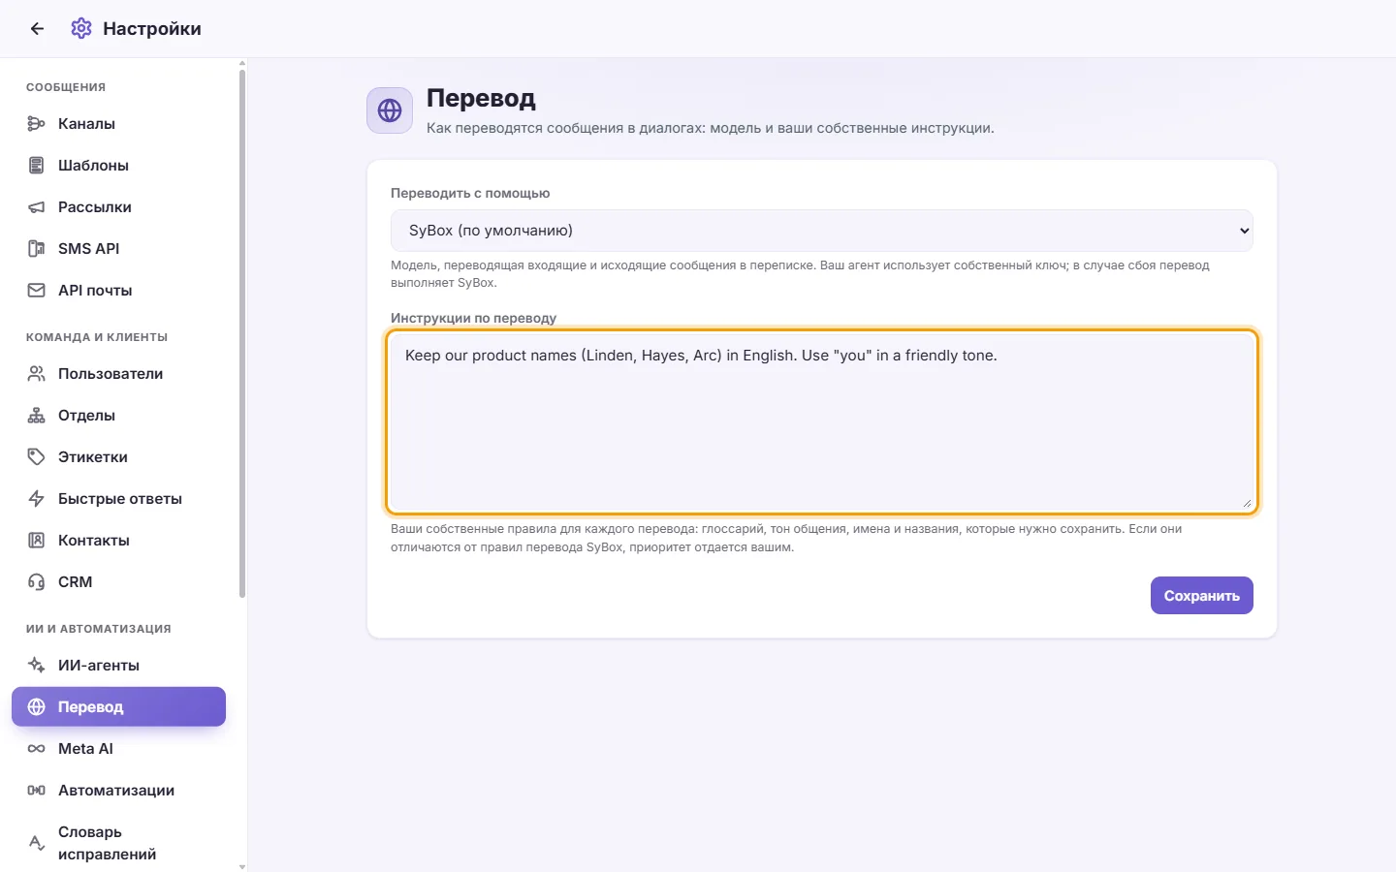
Task: Click the Шаблоны templates icon
Action: point(37,166)
